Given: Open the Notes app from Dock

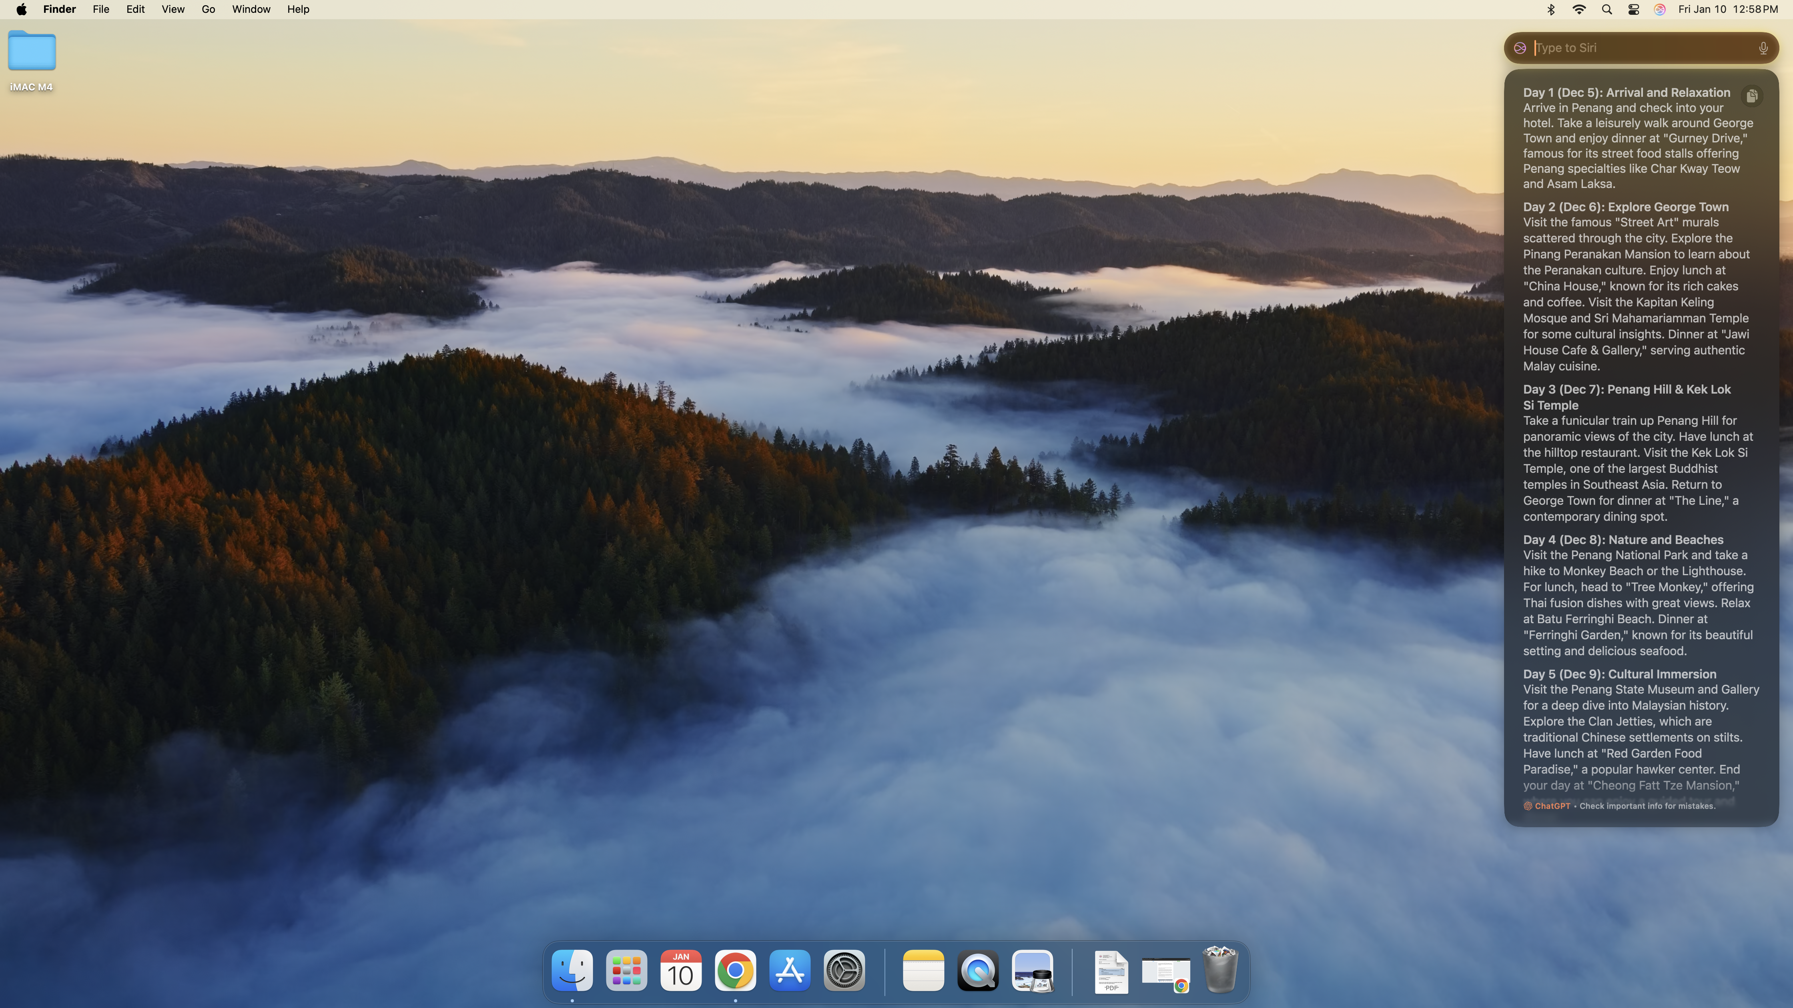Looking at the screenshot, I should coord(923,970).
